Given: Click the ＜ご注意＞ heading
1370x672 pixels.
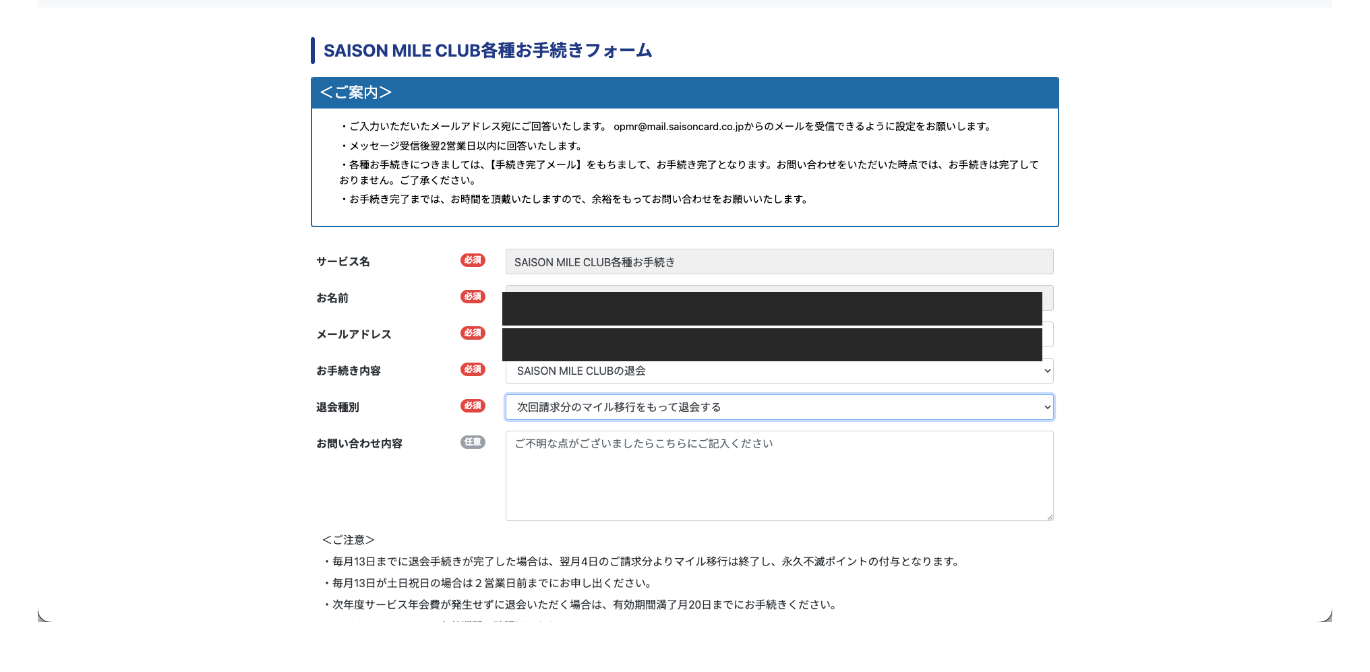Looking at the screenshot, I should (349, 540).
